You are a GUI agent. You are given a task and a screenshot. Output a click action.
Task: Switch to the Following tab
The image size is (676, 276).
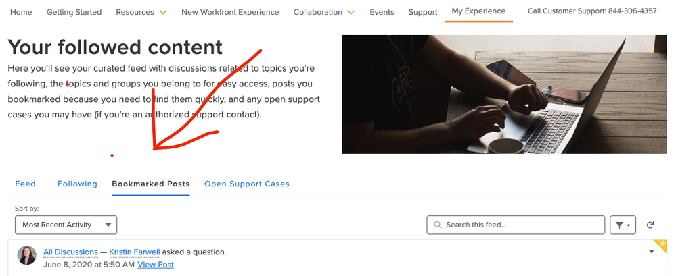(x=77, y=184)
